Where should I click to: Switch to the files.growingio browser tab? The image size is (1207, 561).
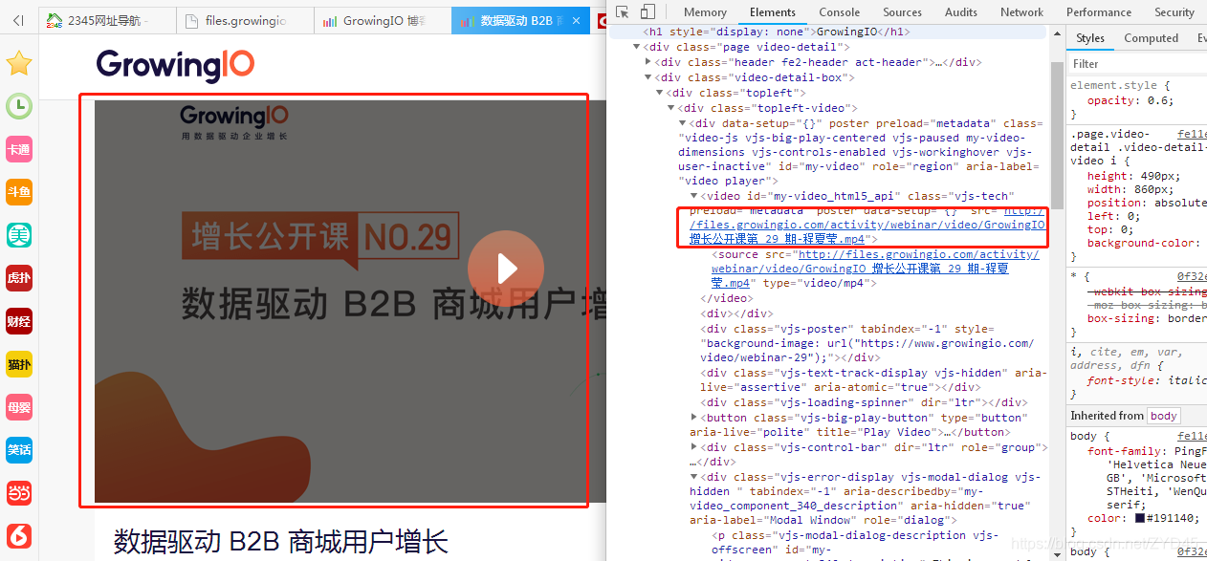[245, 20]
